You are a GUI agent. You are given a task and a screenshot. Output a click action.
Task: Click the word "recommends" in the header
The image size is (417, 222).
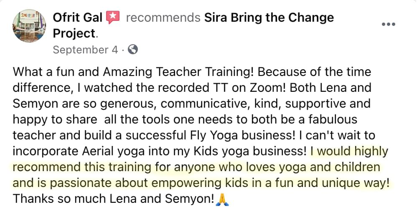point(163,18)
